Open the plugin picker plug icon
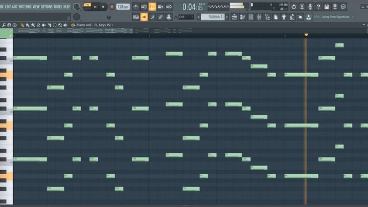The width and height of the screenshot is (368, 207). click(284, 17)
